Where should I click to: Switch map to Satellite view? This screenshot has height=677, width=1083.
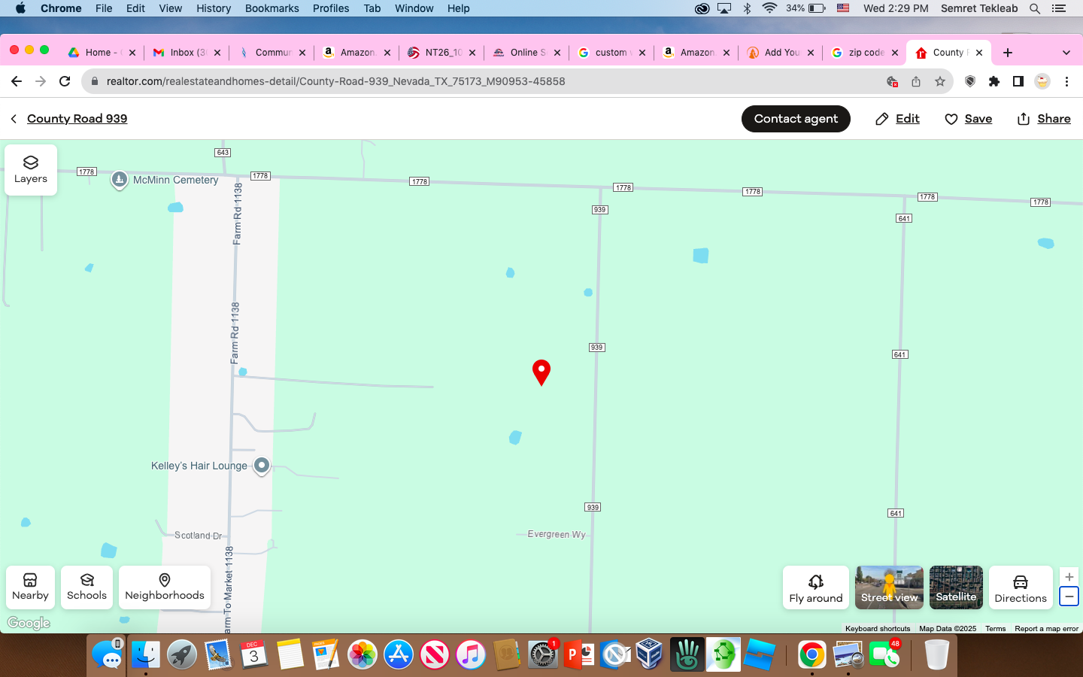[x=956, y=587]
